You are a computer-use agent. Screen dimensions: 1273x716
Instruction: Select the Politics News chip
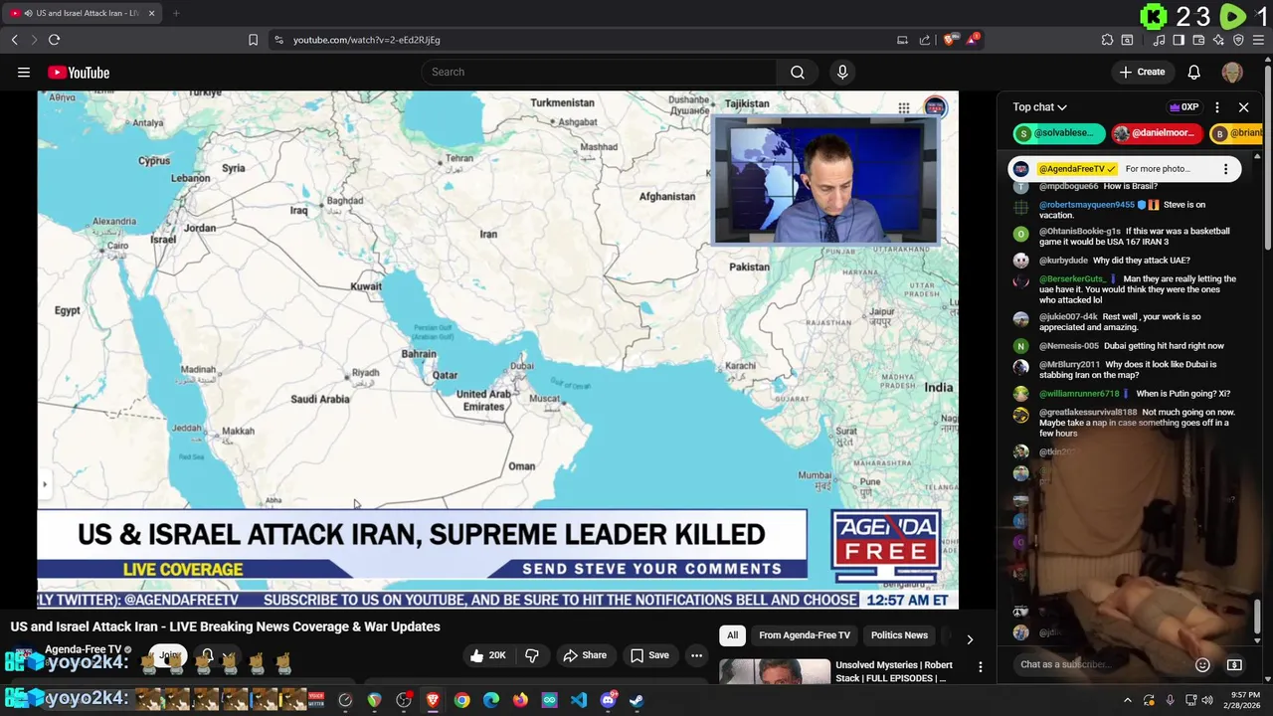(x=899, y=635)
